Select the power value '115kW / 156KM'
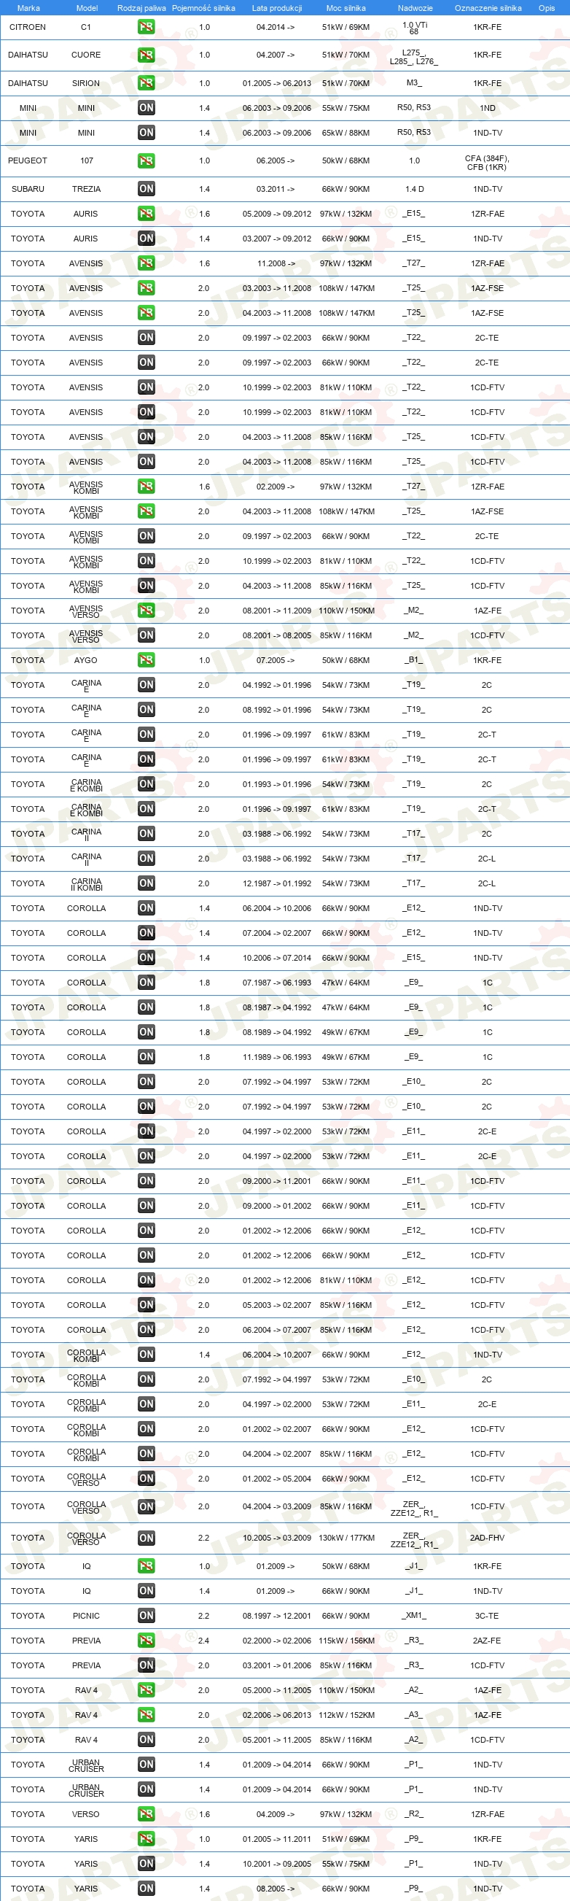This screenshot has height=1901, width=570. [345, 1641]
